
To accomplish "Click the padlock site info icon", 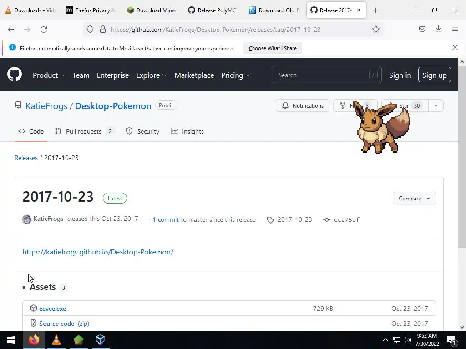I will click(103, 30).
